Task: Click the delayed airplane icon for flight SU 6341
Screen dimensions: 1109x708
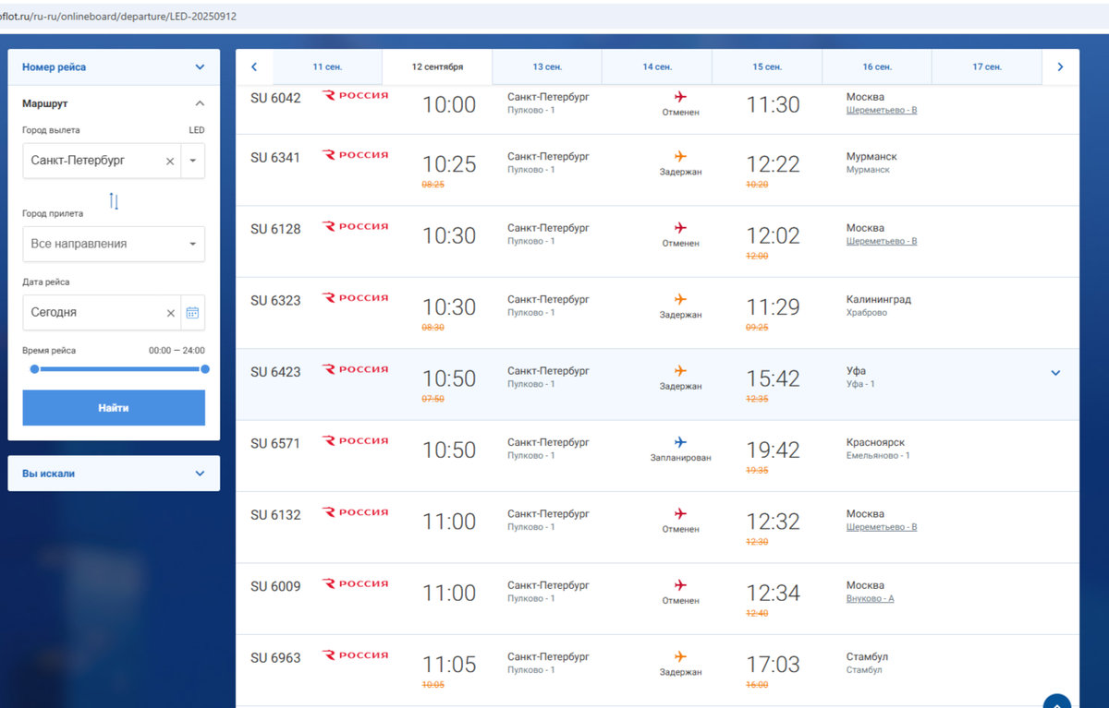Action: tap(681, 157)
